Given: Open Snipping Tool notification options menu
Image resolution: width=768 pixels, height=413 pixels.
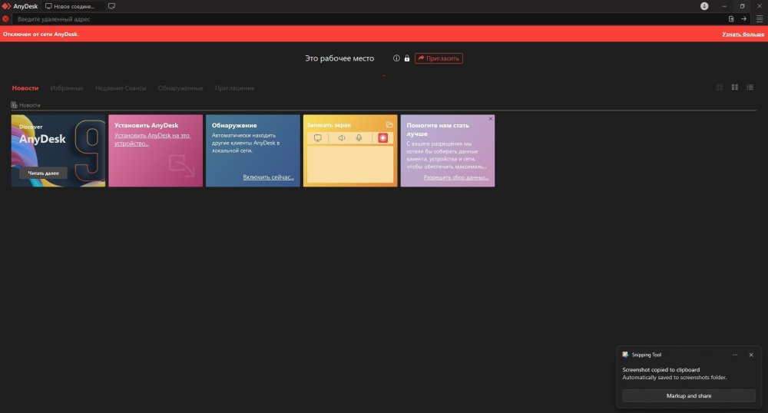Looking at the screenshot, I should point(735,355).
